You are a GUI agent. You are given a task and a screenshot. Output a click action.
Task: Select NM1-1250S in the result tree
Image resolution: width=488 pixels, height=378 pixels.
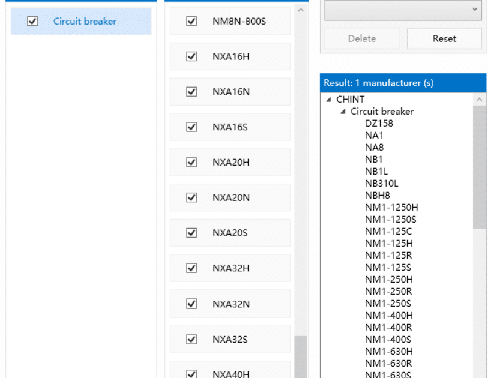(391, 220)
